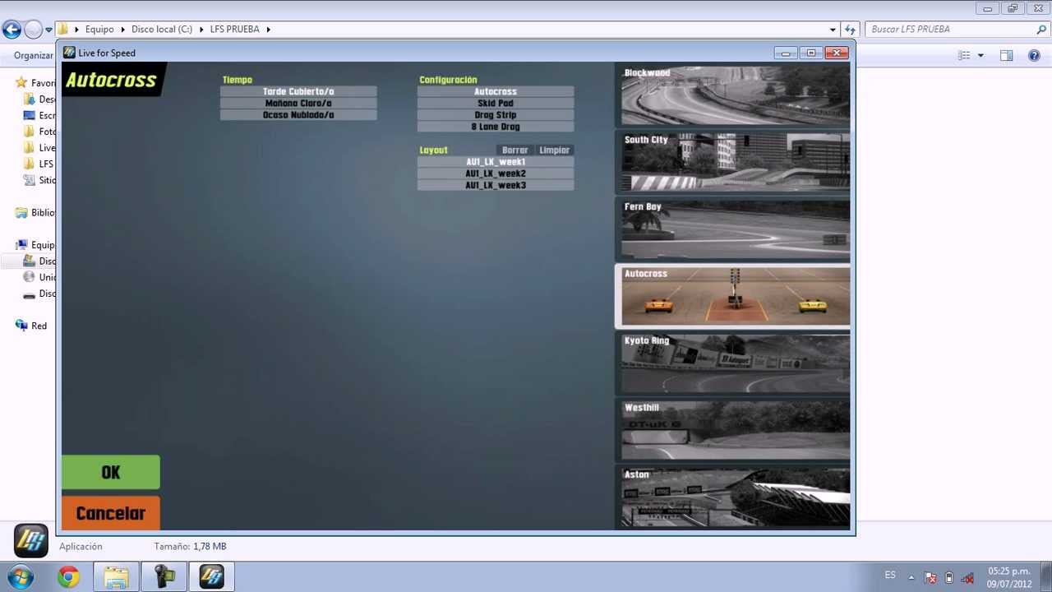This screenshot has width=1052, height=592.
Task: Click Disco local (C:) in the breadcrumb
Action: (x=162, y=29)
